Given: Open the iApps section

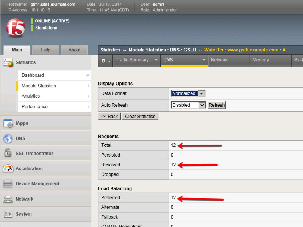Looking at the screenshot, I should 46,123.
